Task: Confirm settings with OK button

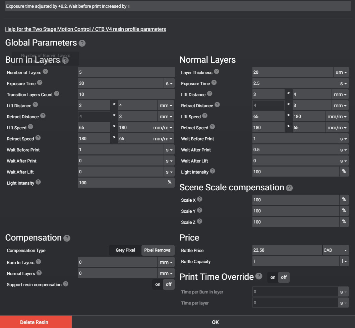Action: coord(215,322)
